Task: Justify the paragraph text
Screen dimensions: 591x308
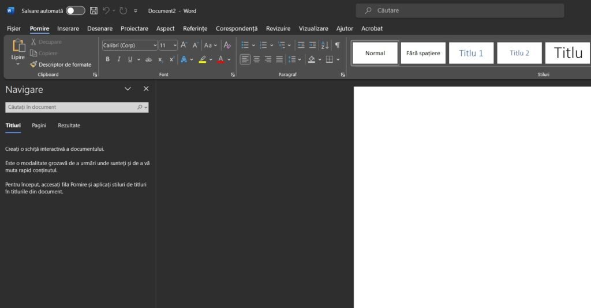Action: coord(279,59)
